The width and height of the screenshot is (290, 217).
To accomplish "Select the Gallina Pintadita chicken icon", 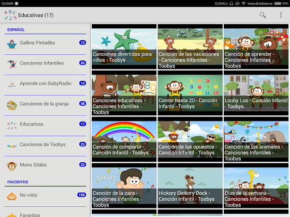I will [x=12, y=44].
